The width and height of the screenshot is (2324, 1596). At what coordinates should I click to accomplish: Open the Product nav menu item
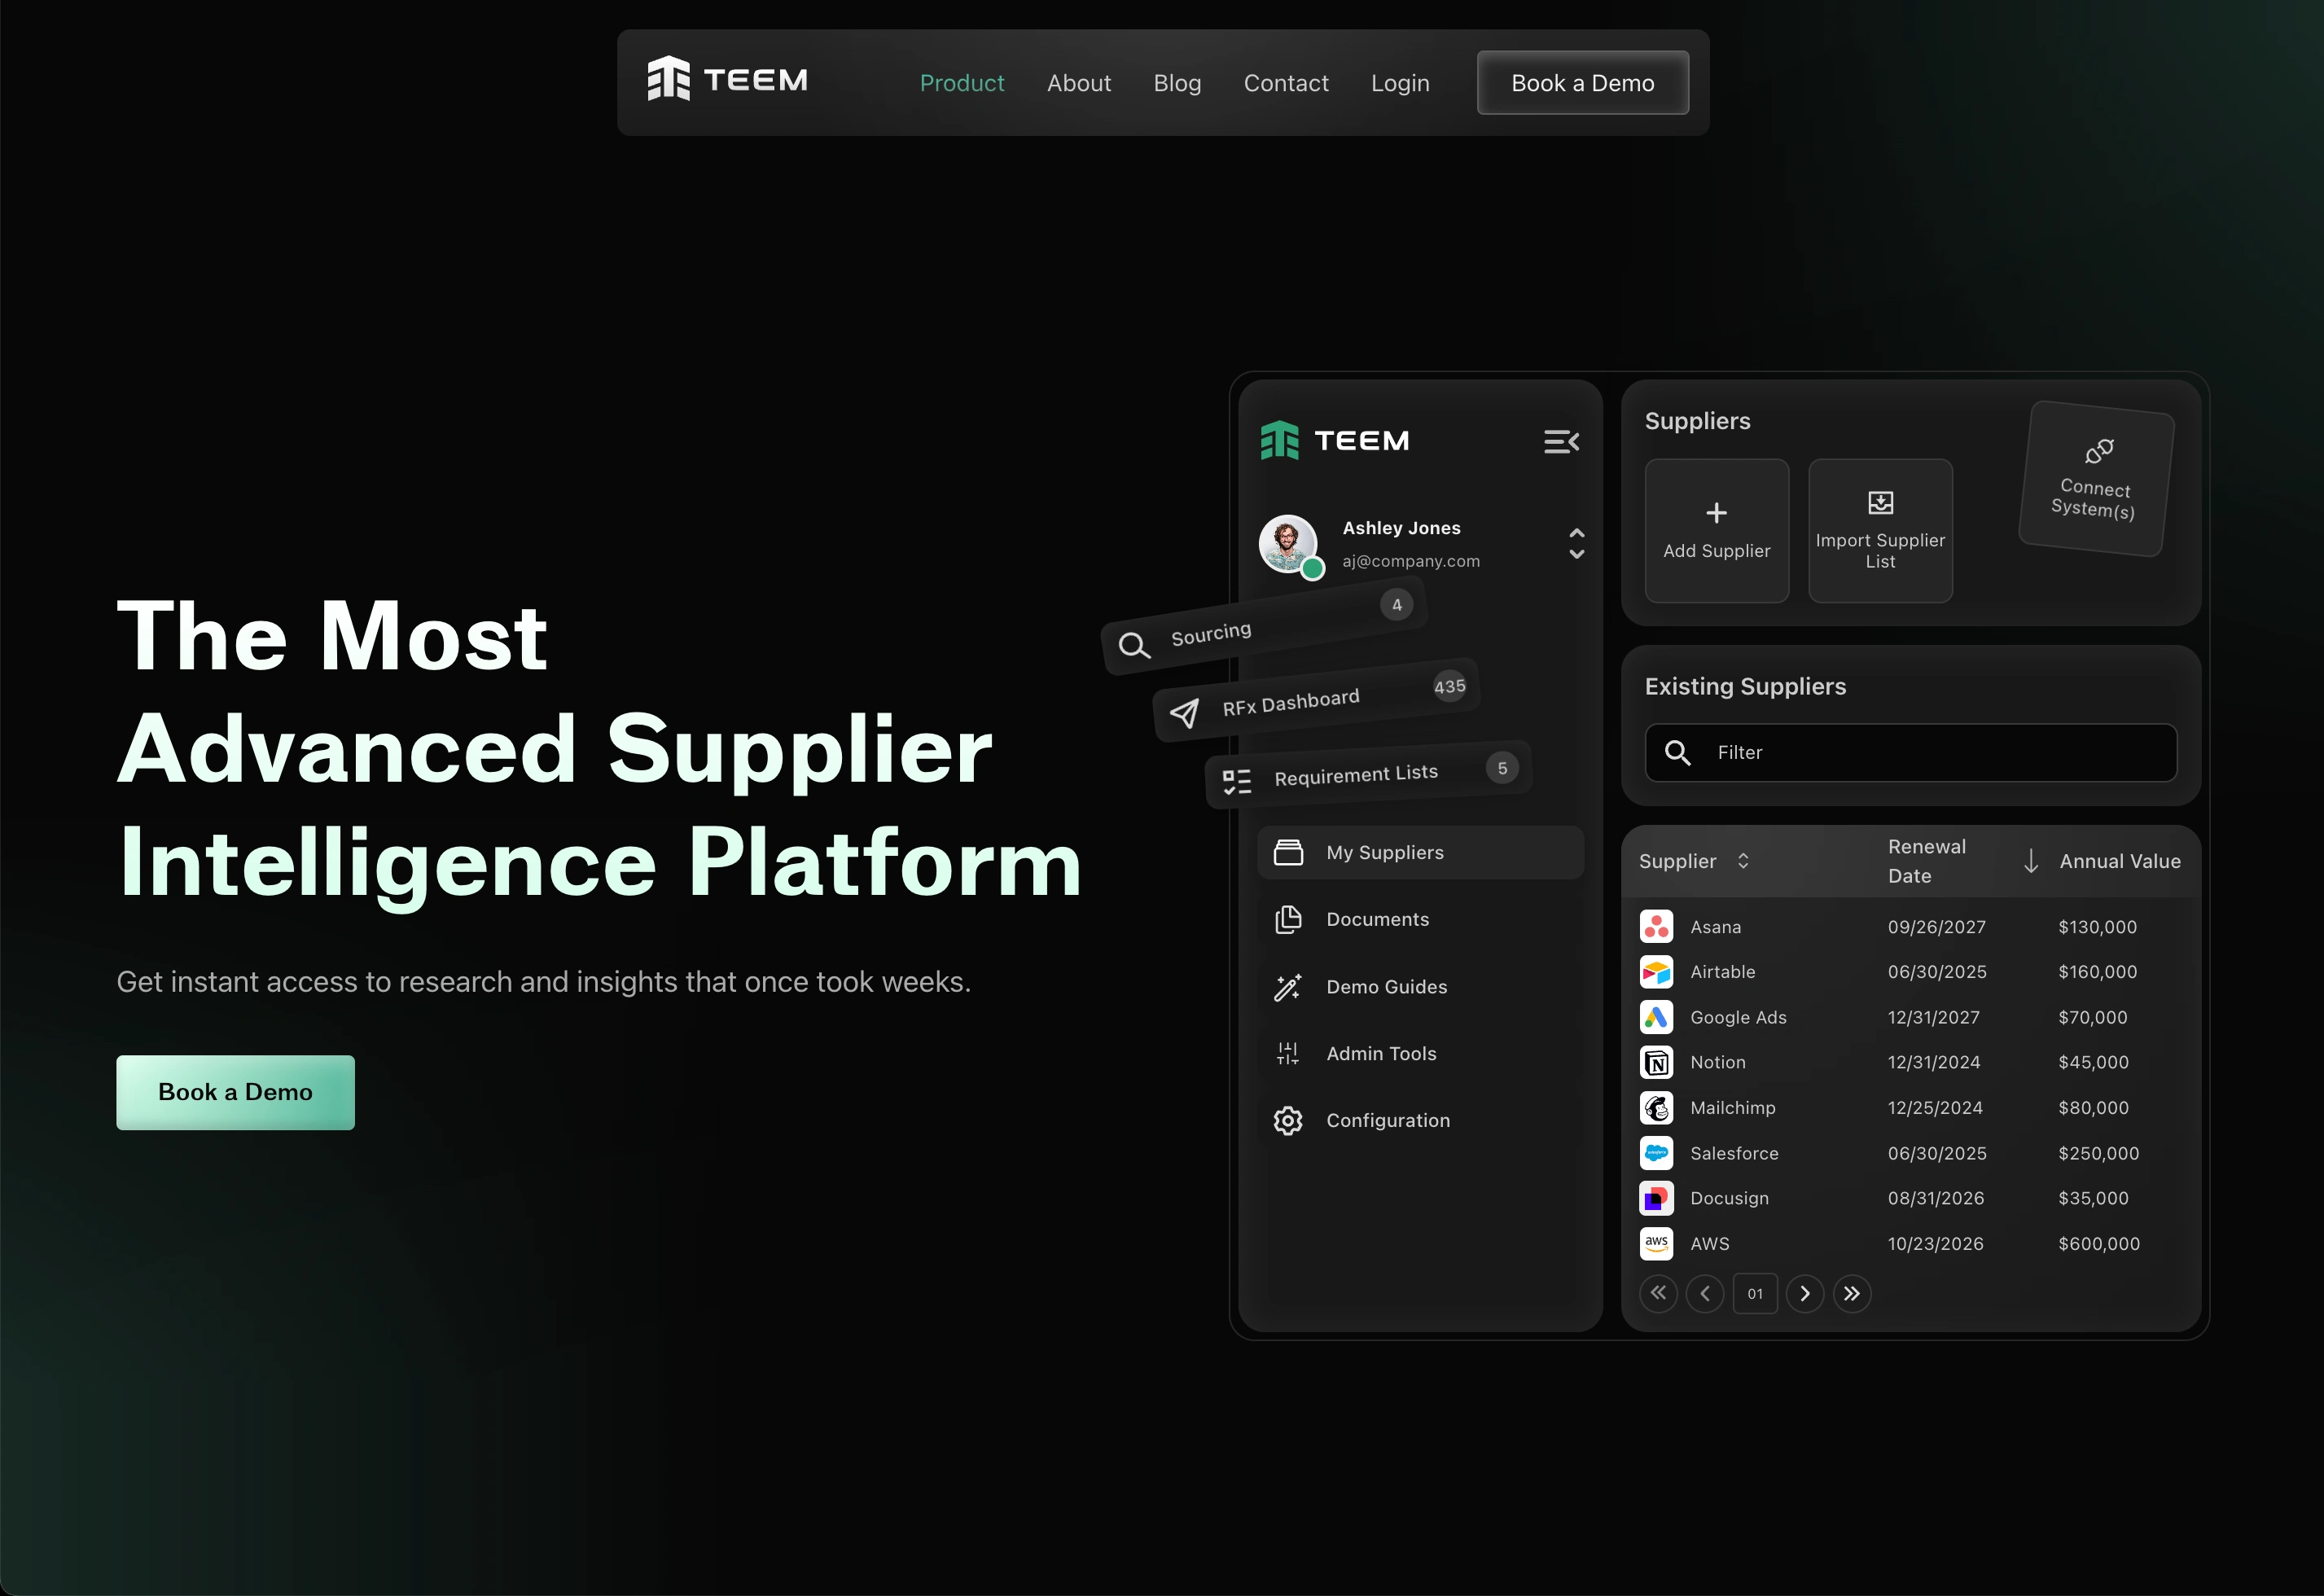coord(961,83)
